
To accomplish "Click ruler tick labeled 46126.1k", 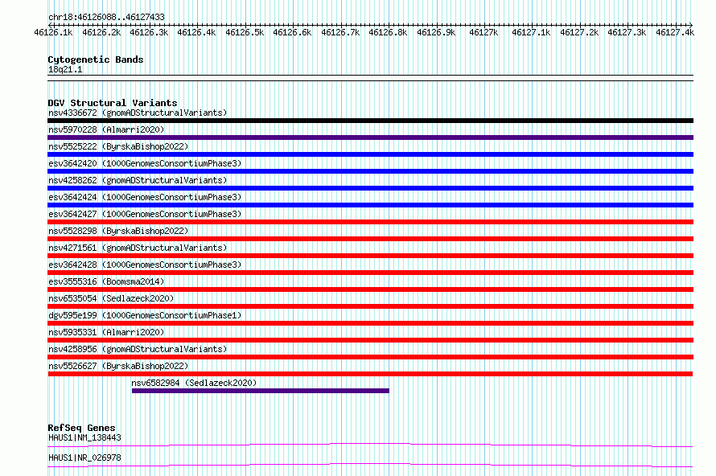I will click(x=53, y=32).
